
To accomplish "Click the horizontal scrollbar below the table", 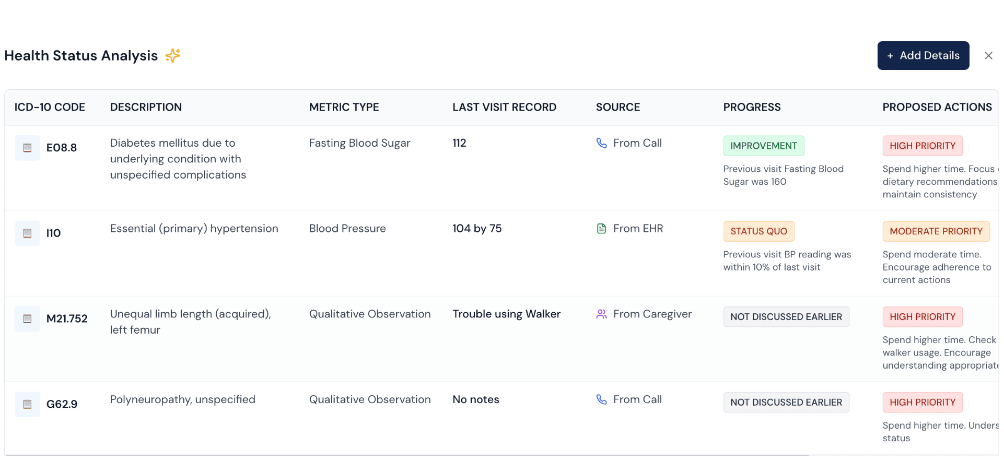I will (407, 455).
